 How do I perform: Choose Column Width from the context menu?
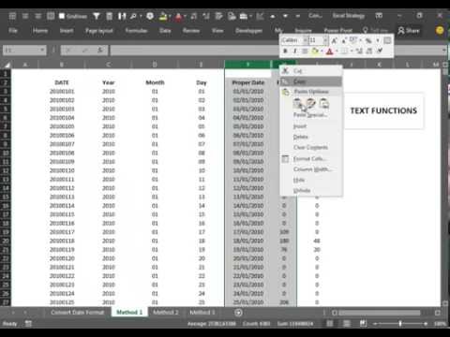click(x=311, y=169)
